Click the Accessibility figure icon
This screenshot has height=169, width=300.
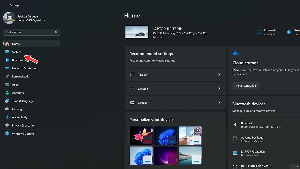7,117
